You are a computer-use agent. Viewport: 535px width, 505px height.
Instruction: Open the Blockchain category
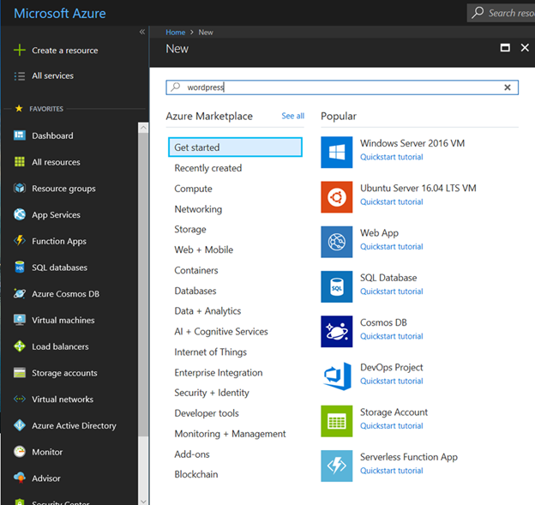click(195, 474)
